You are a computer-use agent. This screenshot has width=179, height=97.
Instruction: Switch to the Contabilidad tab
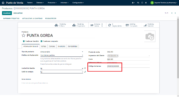pyautogui.click(x=73, y=46)
